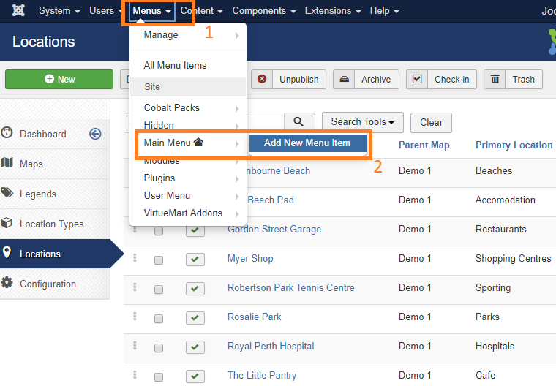Click the red Unpublish X icon
556x386 pixels.
pyautogui.click(x=262, y=79)
